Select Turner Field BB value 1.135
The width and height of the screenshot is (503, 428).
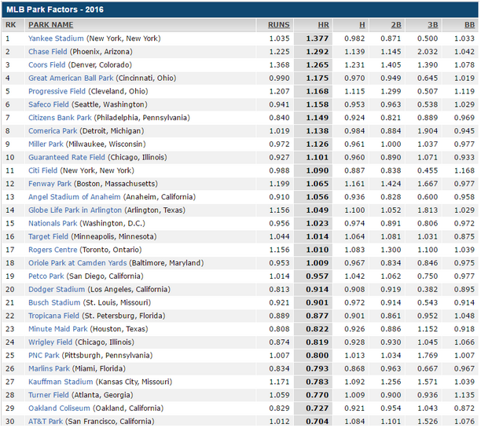pyautogui.click(x=464, y=395)
